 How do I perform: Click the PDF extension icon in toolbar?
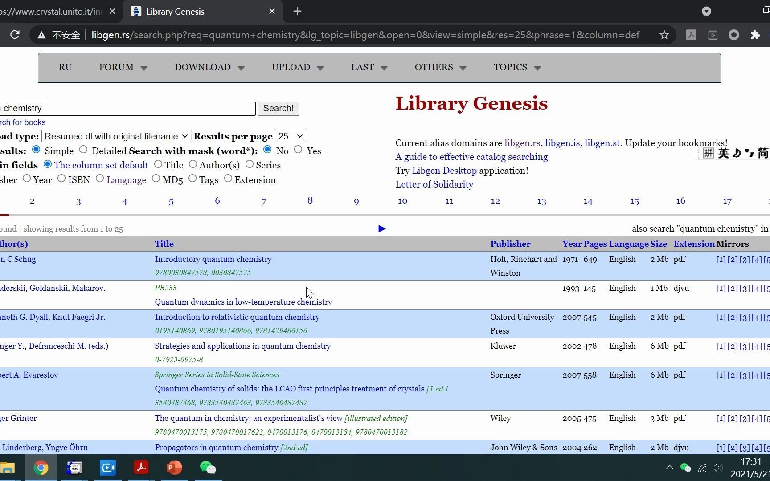tap(691, 35)
